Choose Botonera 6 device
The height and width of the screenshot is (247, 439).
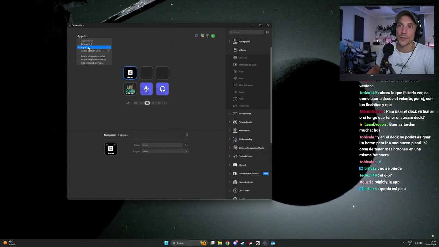pyautogui.click(x=94, y=44)
